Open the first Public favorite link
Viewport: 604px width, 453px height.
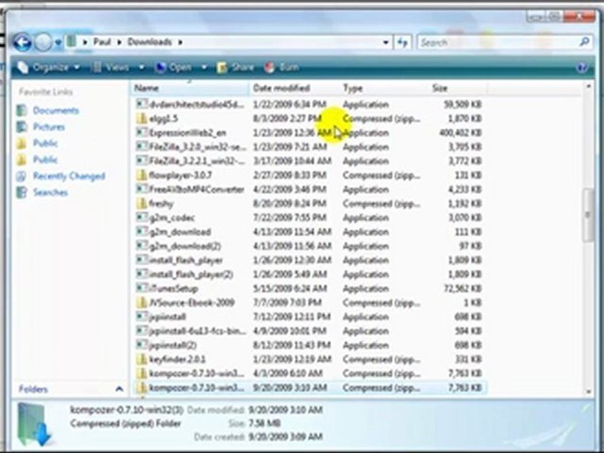[45, 143]
